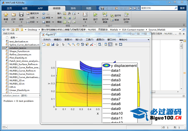Click the 查找文件 (Find Files) button
The width and height of the screenshot is (188, 131).
click(x=33, y=13)
